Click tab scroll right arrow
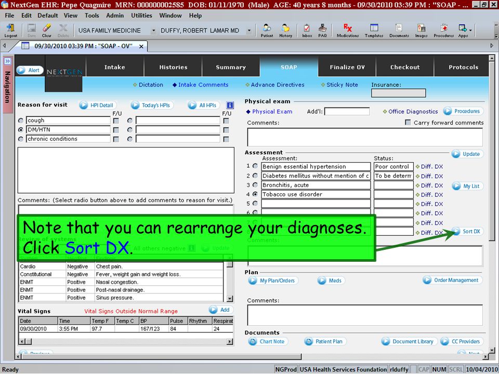 (492, 46)
